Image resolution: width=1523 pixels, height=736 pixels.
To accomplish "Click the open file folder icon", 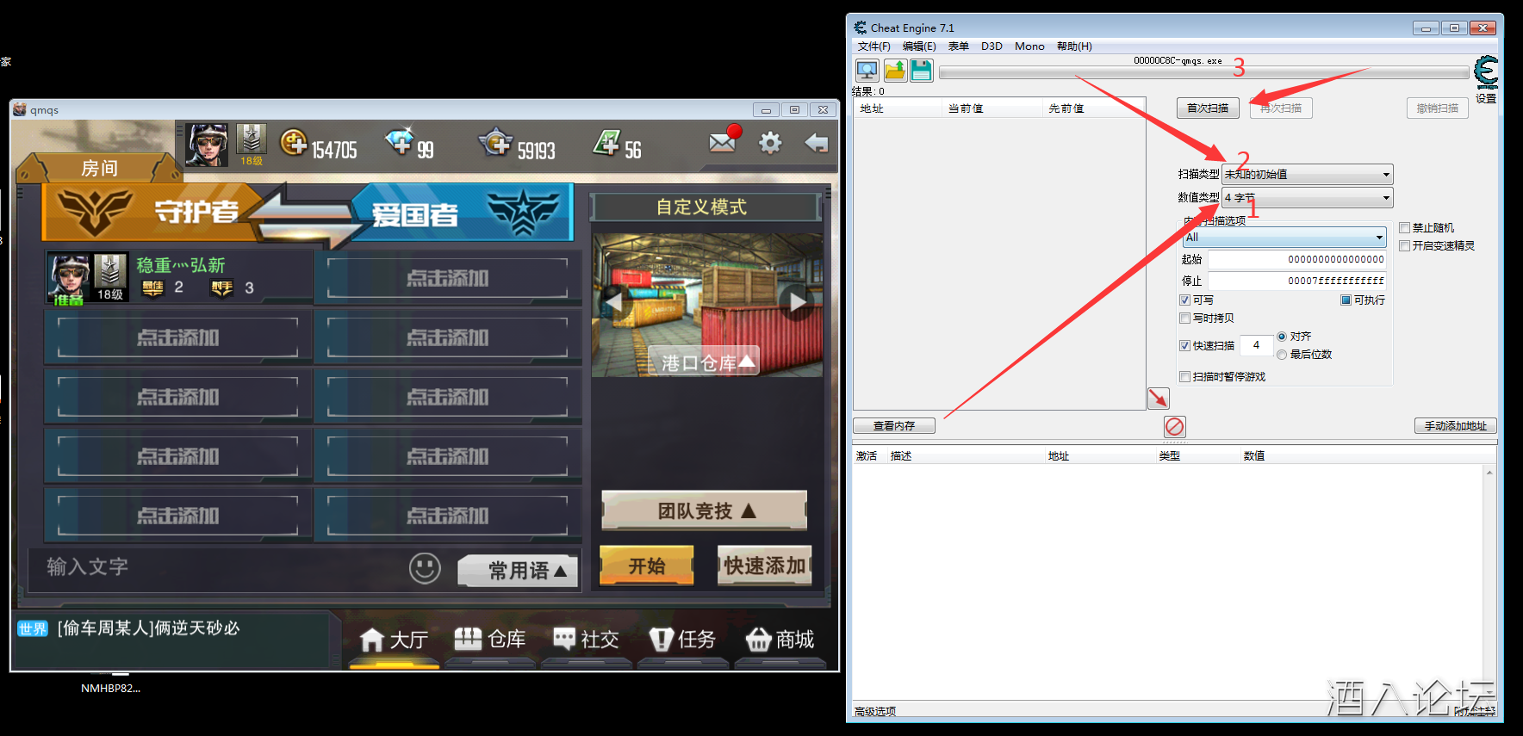I will coord(895,71).
